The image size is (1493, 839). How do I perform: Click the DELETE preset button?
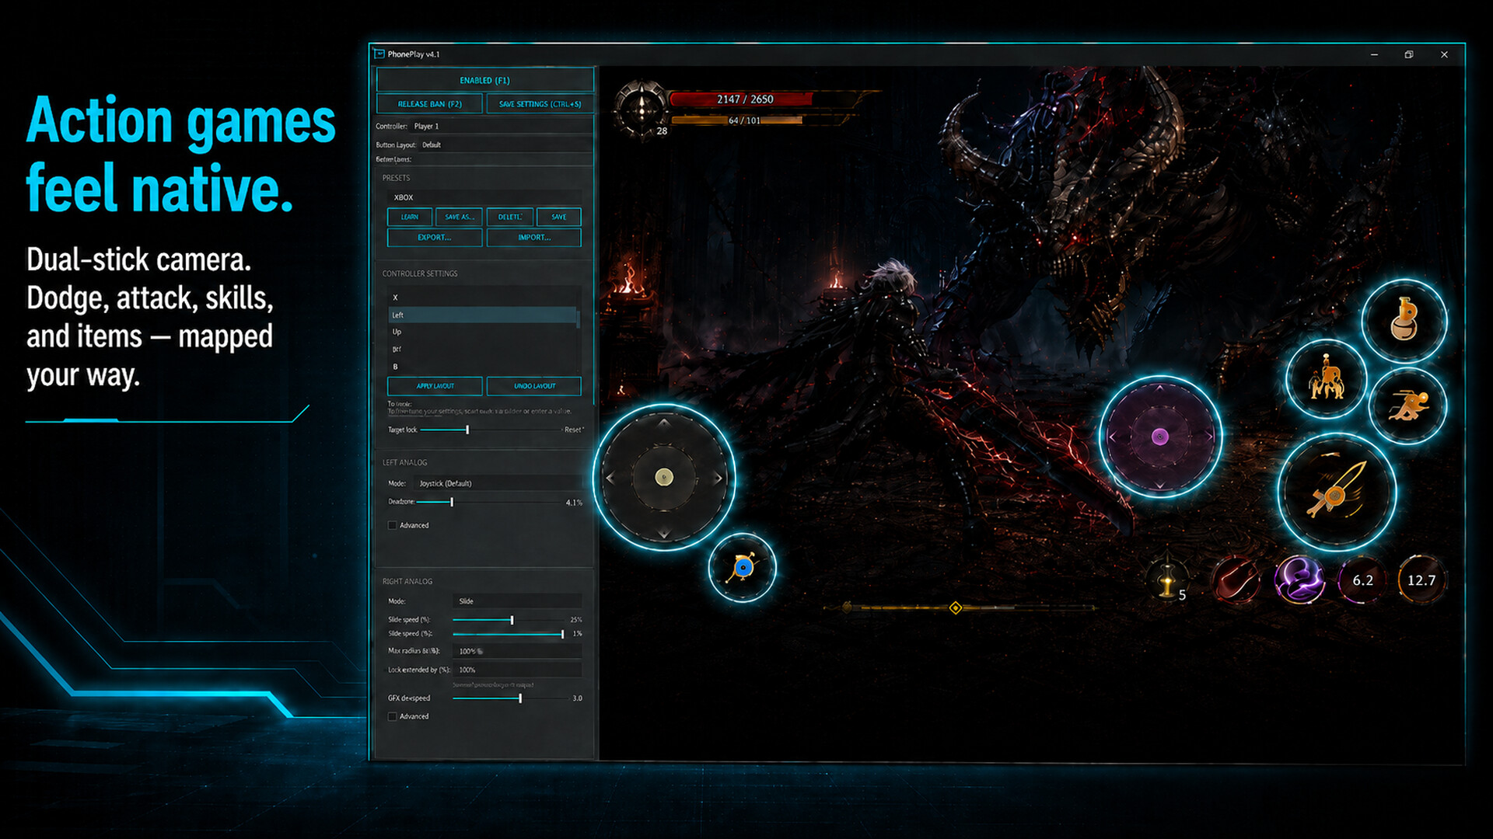coord(510,217)
